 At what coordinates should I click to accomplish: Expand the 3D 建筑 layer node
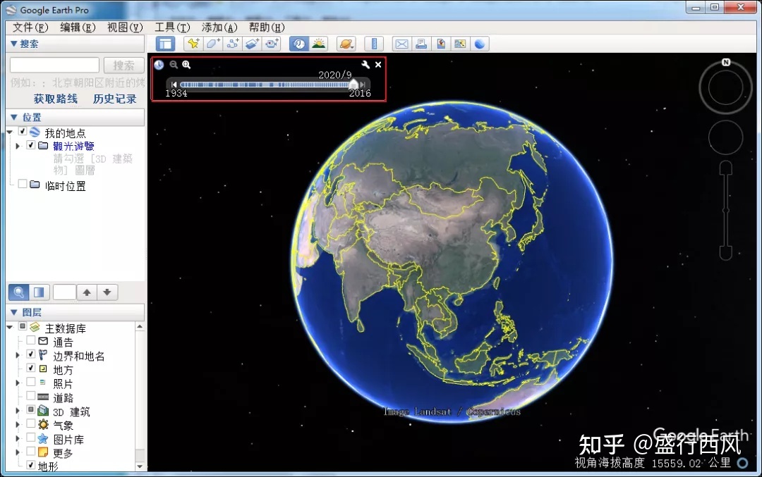coord(18,411)
